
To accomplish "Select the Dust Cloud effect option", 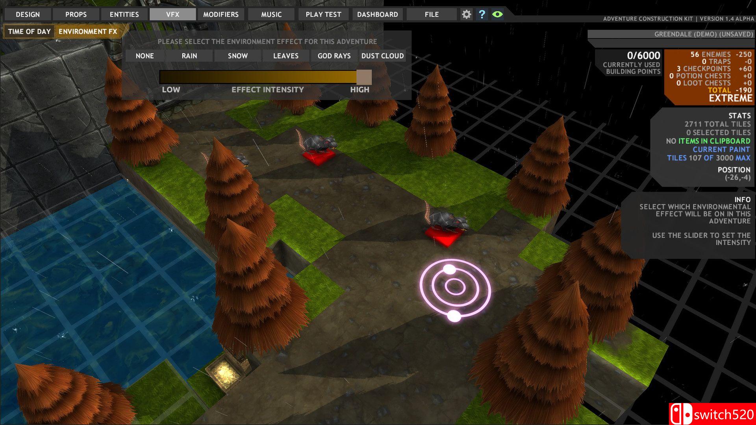I will coord(382,56).
